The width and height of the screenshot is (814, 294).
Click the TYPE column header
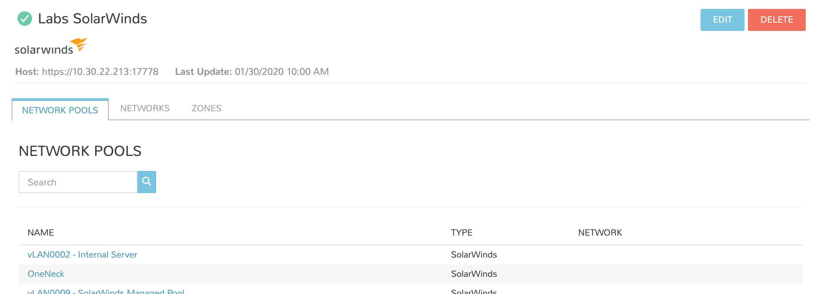click(x=462, y=233)
